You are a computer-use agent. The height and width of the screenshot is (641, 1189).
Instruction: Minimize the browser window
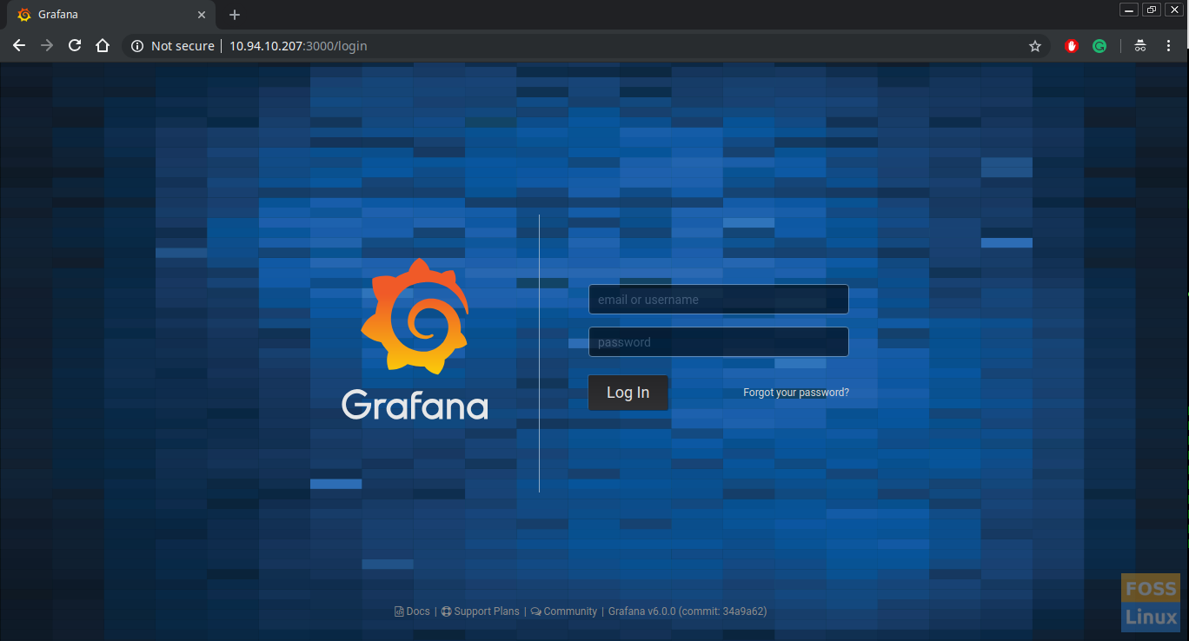tap(1129, 10)
